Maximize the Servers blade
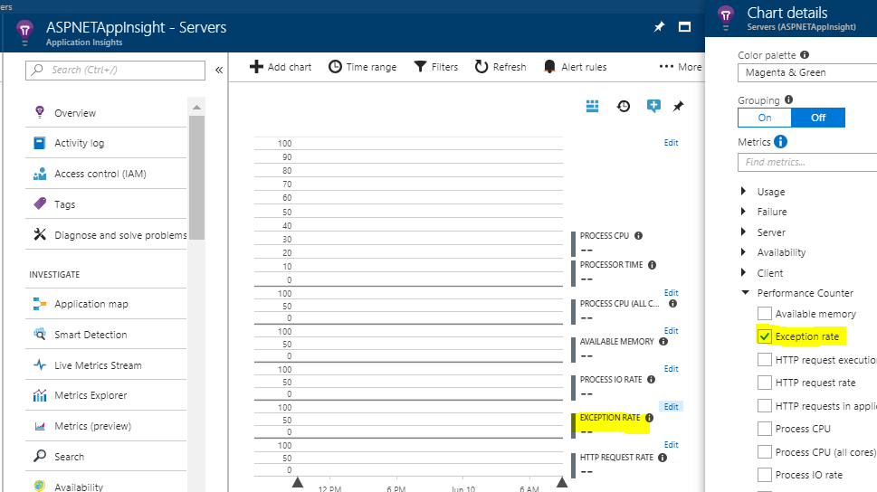This screenshot has height=492, width=877. (684, 27)
